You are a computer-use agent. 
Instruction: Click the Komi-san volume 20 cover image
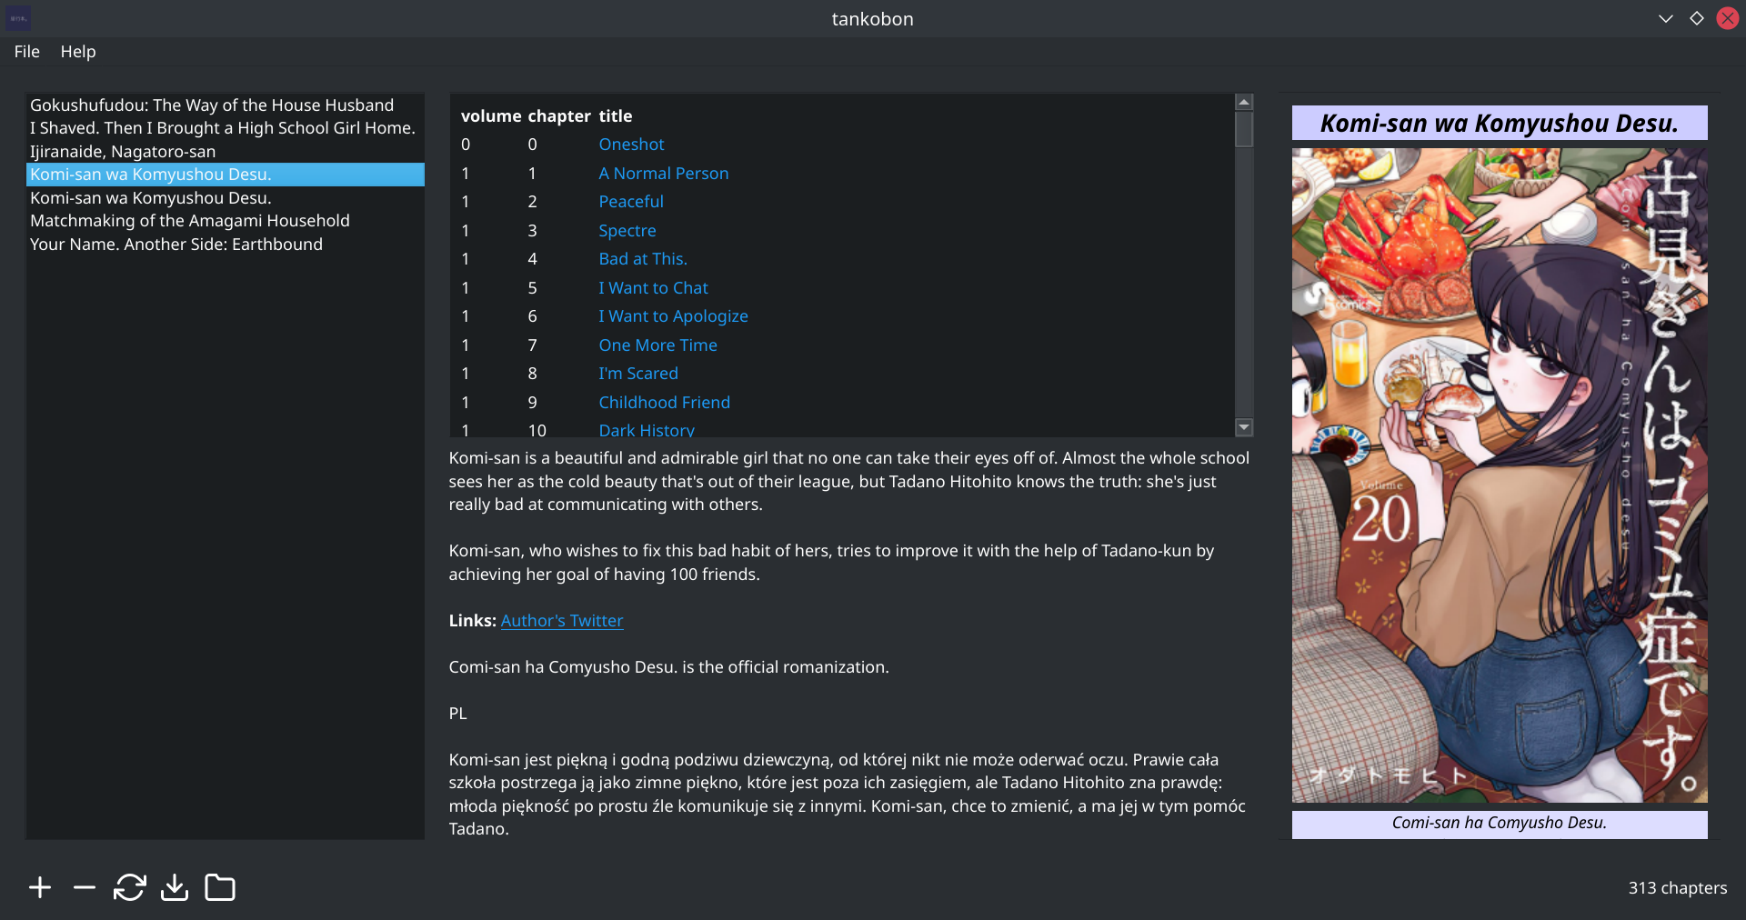1499,475
